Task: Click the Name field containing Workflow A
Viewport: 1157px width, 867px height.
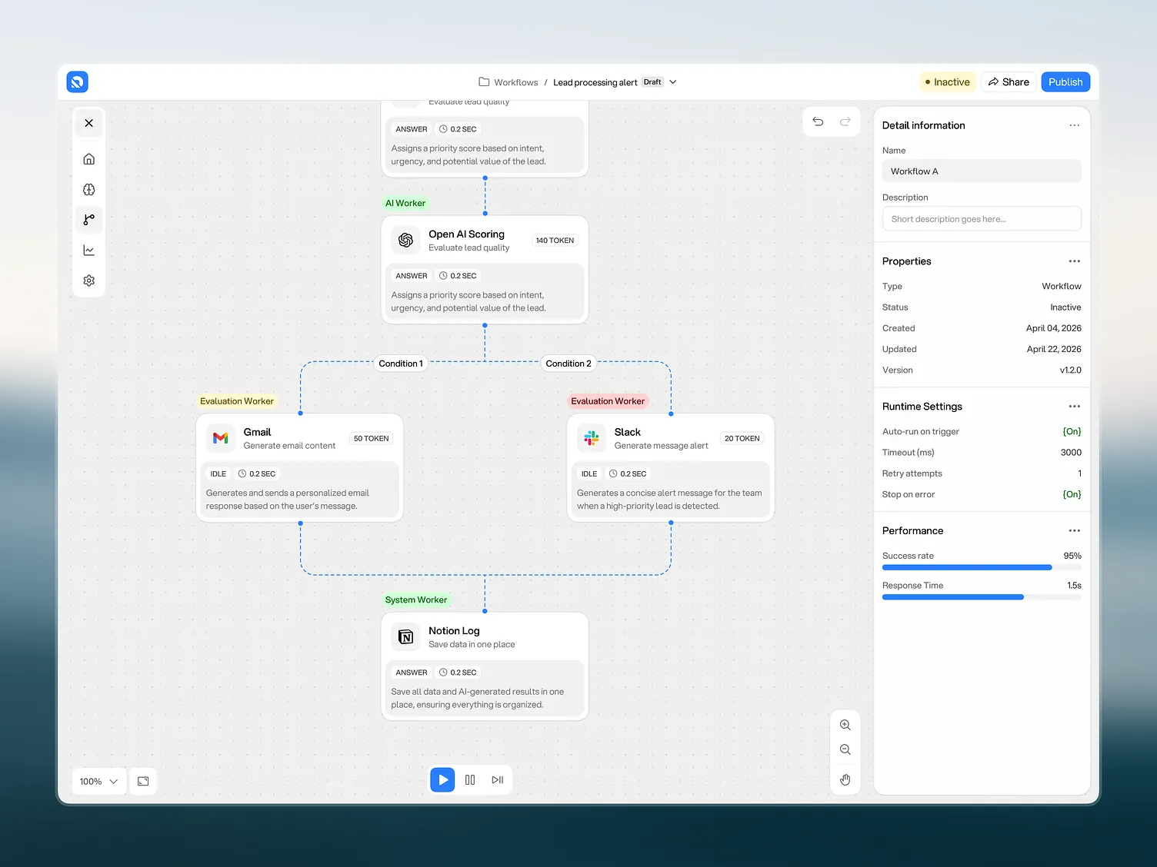Action: click(x=982, y=171)
